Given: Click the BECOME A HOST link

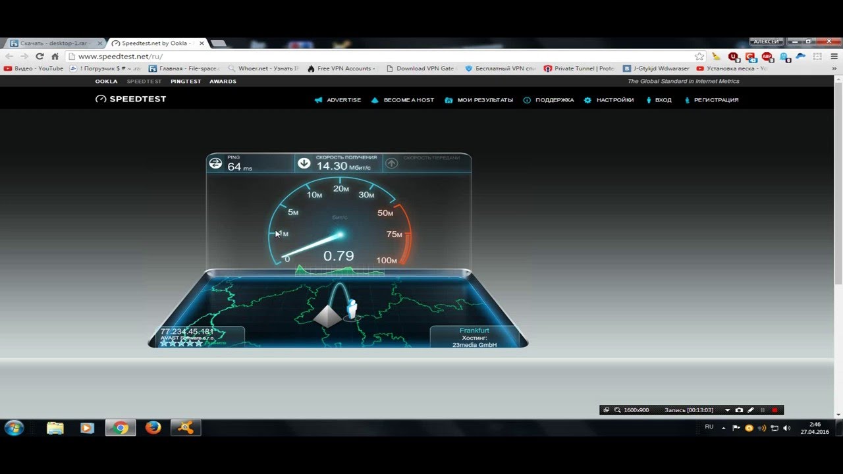Looking at the screenshot, I should pos(402,100).
